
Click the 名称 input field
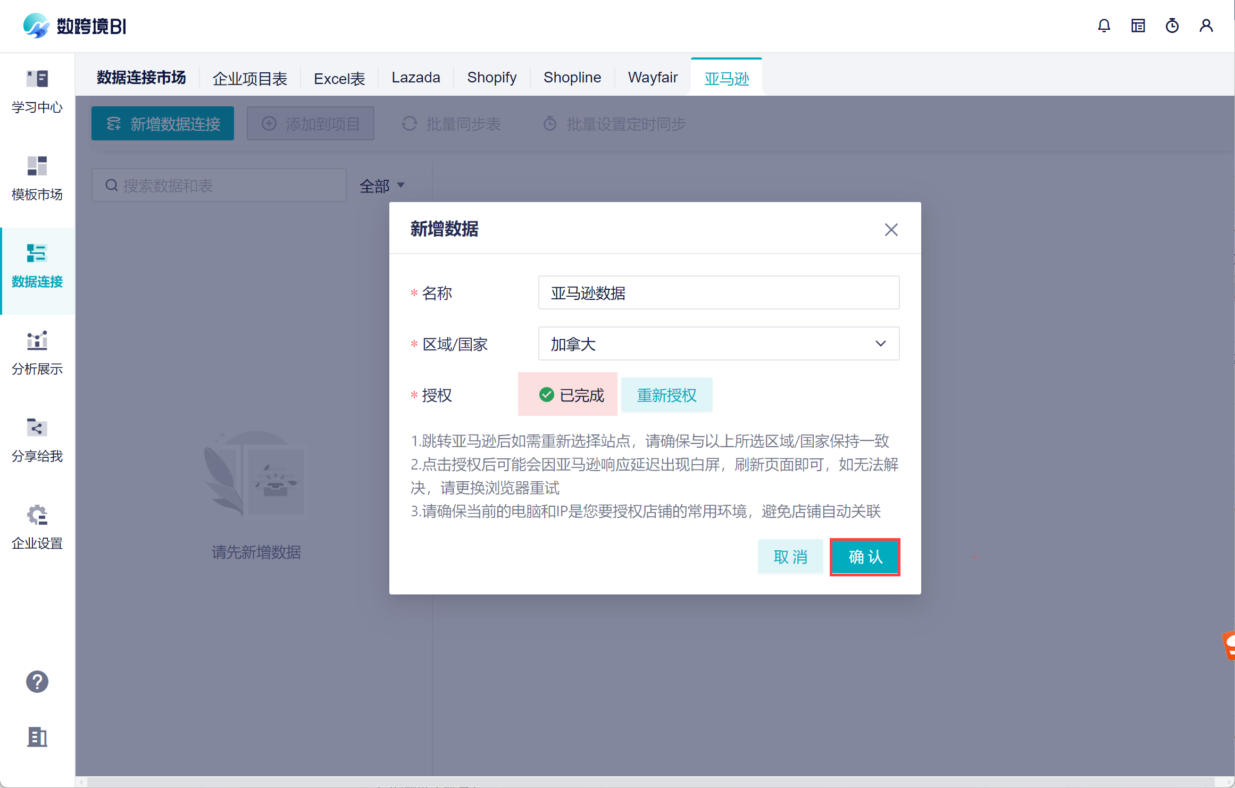click(718, 293)
